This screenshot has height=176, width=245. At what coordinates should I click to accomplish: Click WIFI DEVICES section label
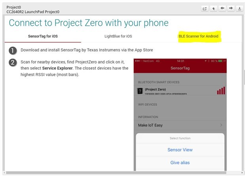pos(148,104)
